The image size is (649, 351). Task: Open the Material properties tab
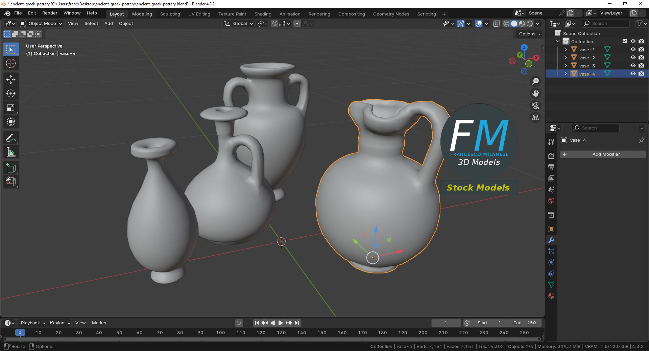pyautogui.click(x=551, y=296)
